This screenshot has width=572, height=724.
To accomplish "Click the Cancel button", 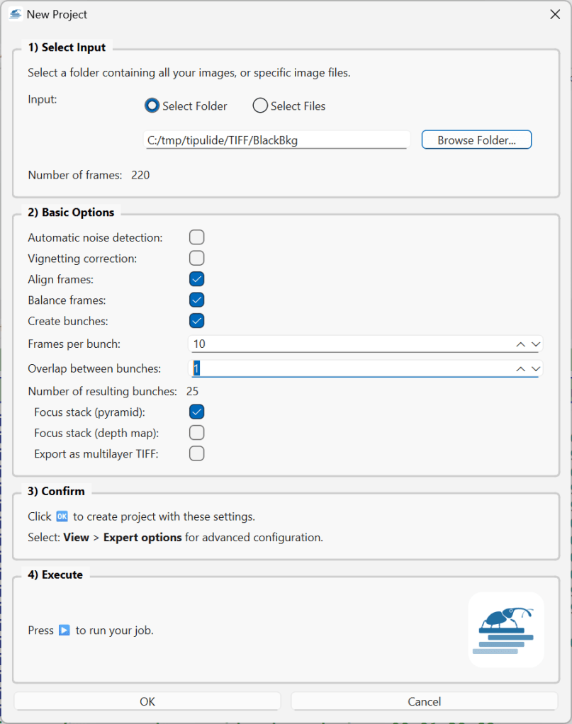I will 424,701.
